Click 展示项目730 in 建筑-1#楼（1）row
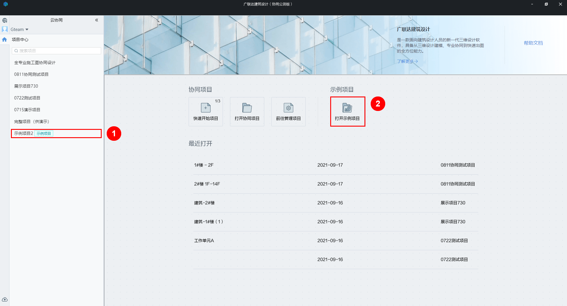The image size is (567, 306). [x=453, y=222]
